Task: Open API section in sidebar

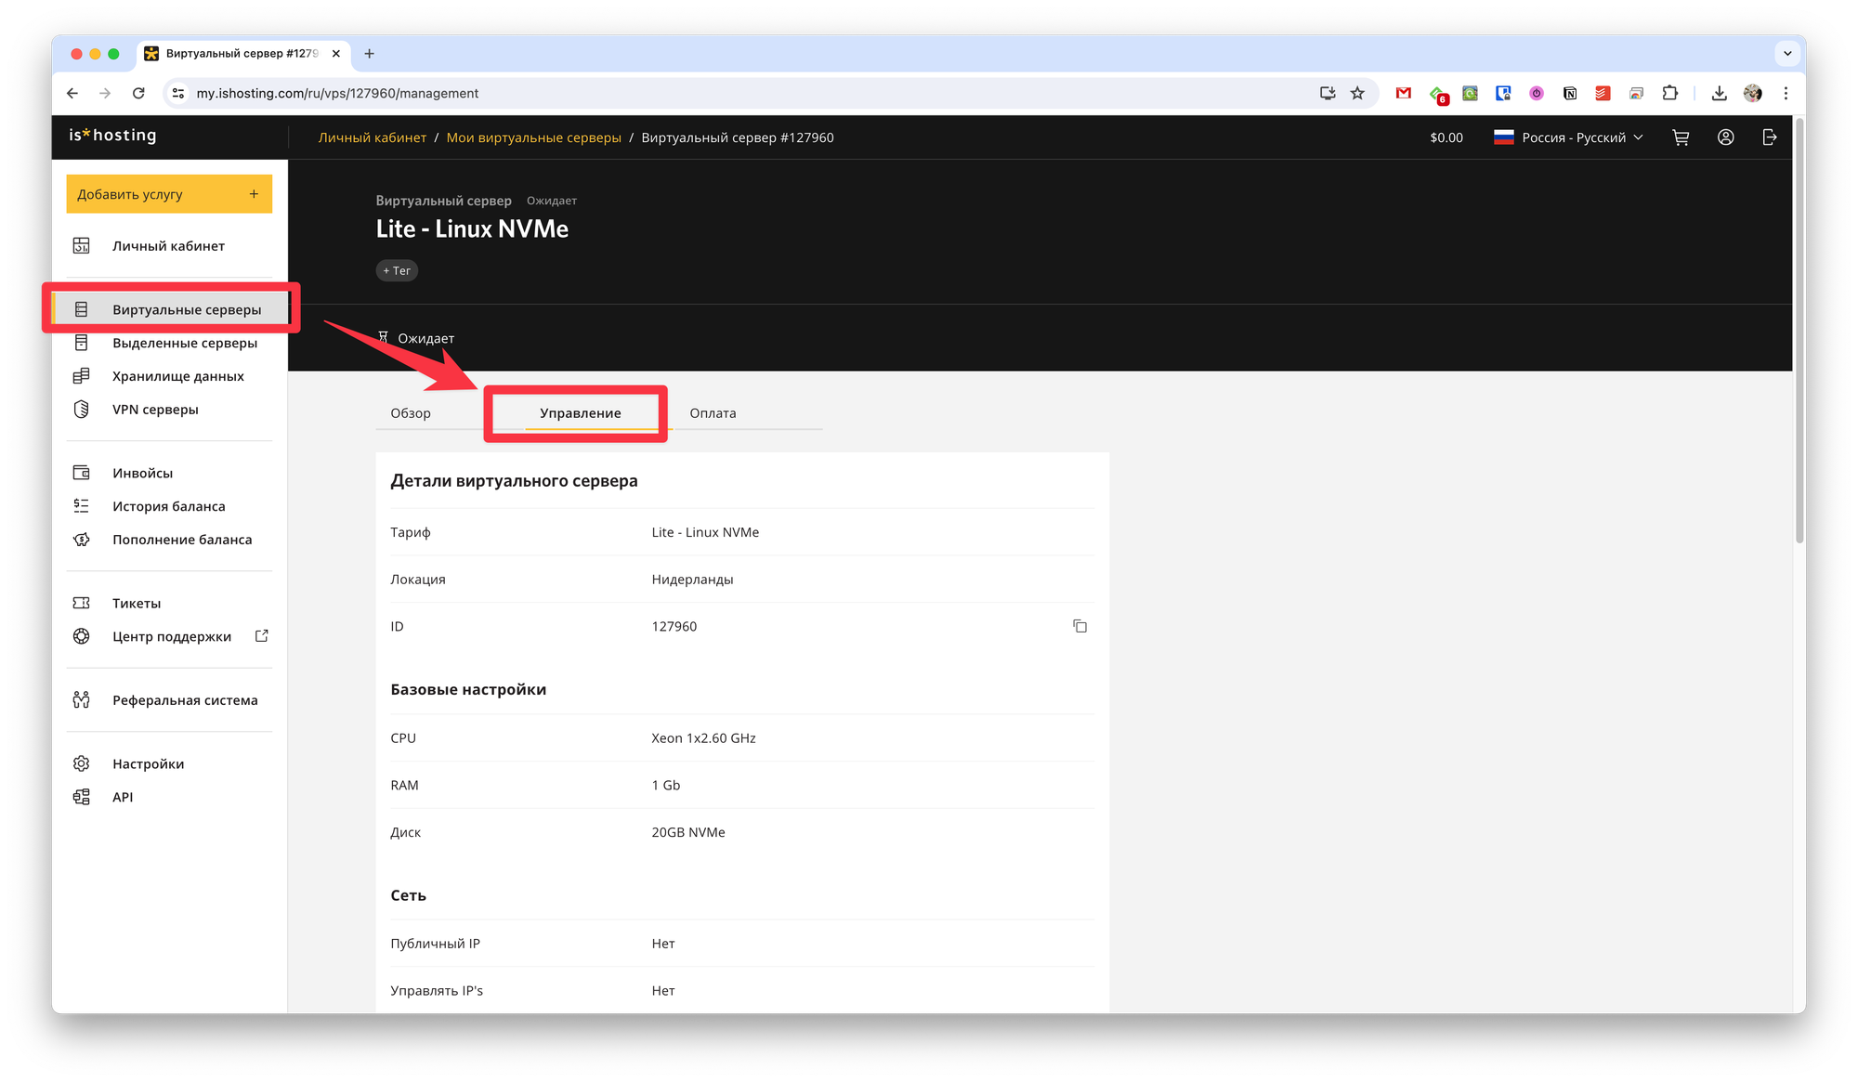Action: pyautogui.click(x=123, y=797)
